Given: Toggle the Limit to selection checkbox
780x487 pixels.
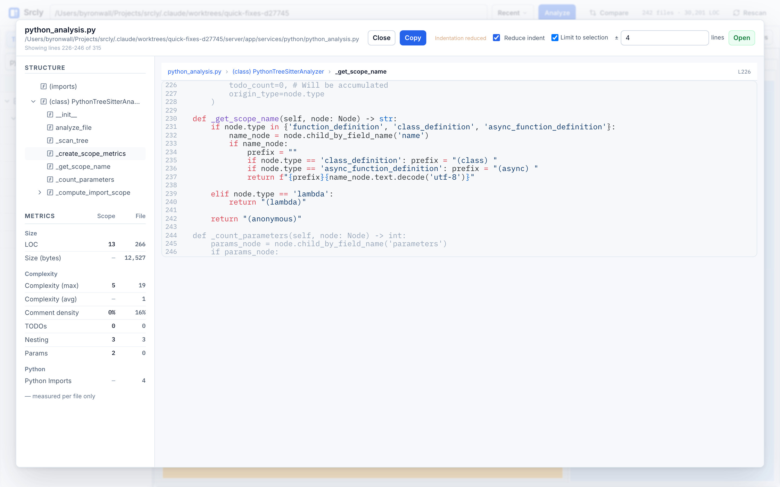Looking at the screenshot, I should click(555, 38).
